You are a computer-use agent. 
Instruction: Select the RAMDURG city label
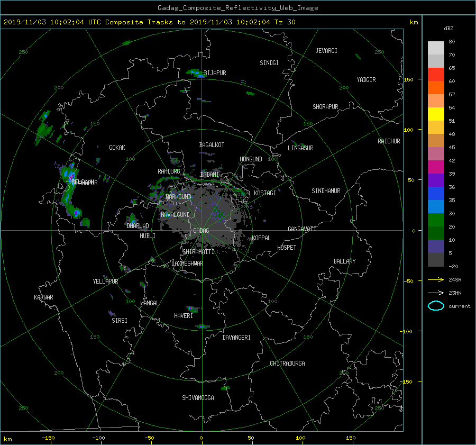169,171
